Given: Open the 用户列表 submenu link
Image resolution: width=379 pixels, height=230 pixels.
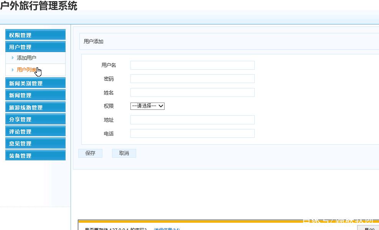Looking at the screenshot, I should click(26, 70).
